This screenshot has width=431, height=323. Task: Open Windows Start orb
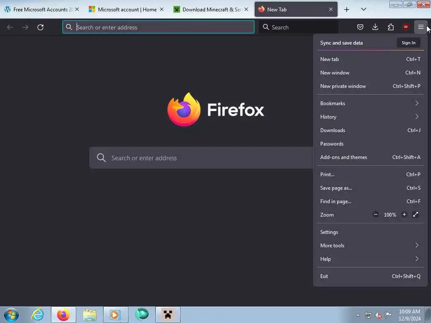pyautogui.click(x=11, y=315)
